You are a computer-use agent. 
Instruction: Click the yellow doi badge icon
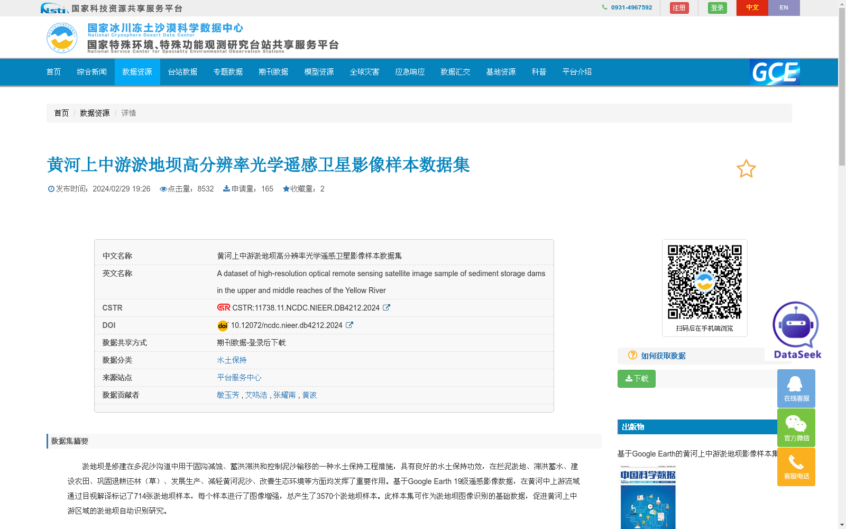223,325
